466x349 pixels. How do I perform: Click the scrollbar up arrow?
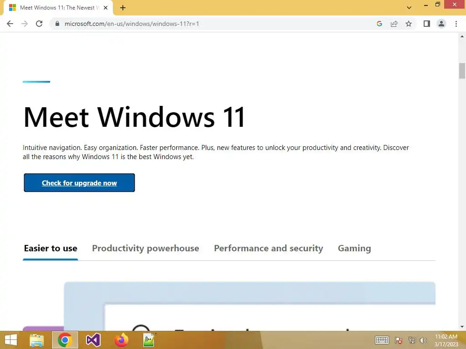tap(462, 36)
